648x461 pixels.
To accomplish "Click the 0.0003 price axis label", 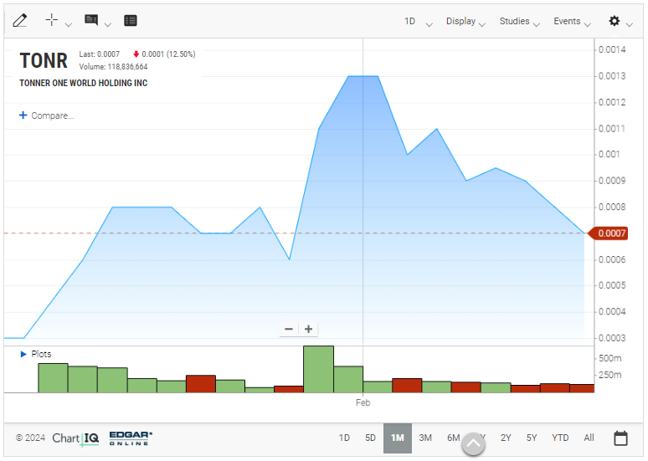I will (612, 338).
